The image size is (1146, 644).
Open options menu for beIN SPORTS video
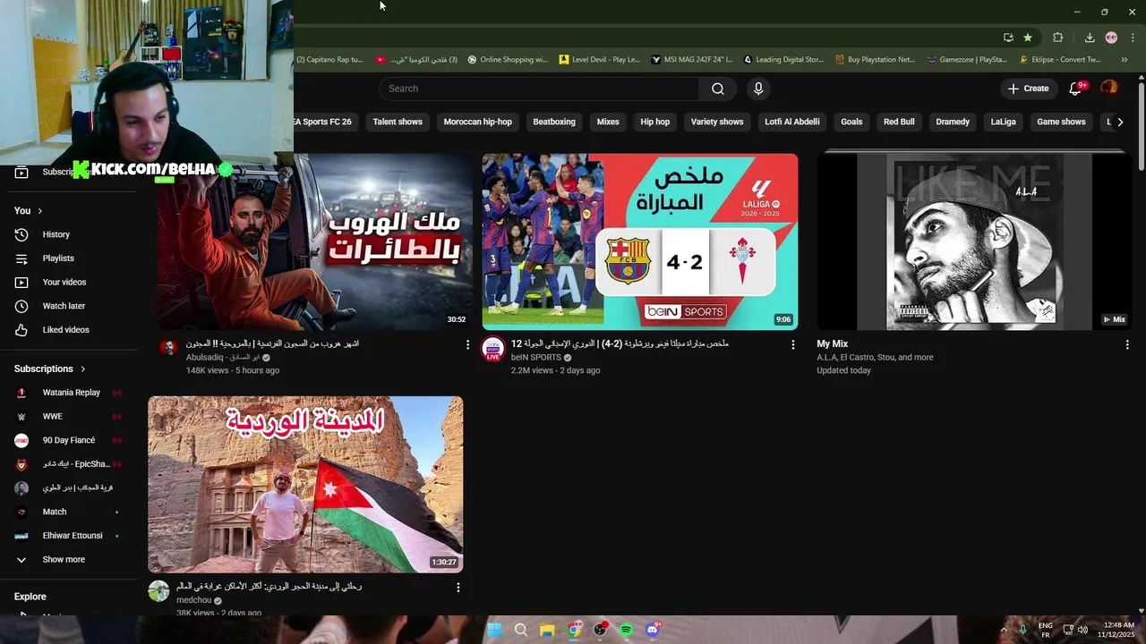pyautogui.click(x=792, y=344)
